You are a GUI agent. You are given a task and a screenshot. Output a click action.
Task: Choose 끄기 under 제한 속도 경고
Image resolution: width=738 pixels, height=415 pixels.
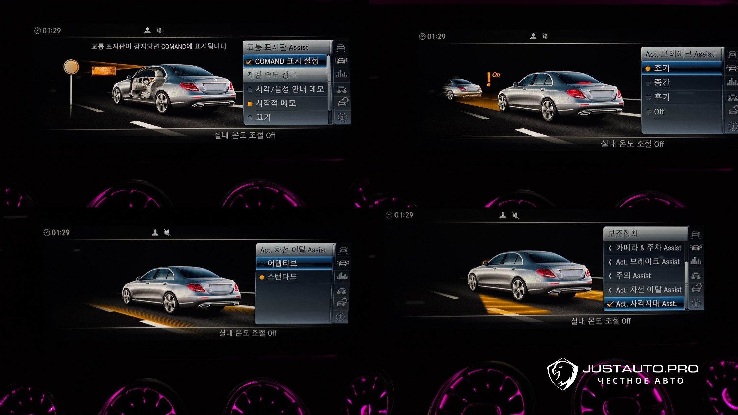pos(263,117)
